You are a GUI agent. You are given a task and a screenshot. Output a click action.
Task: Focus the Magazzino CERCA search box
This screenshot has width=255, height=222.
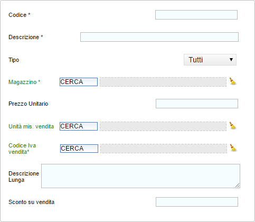point(79,82)
